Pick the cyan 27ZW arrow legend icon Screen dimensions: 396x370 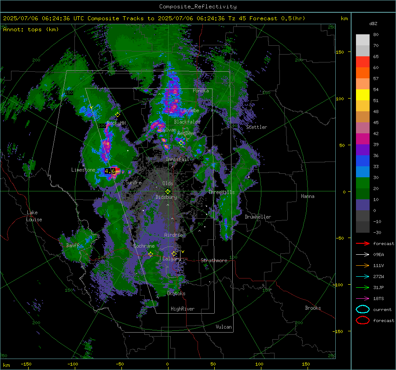click(363, 276)
